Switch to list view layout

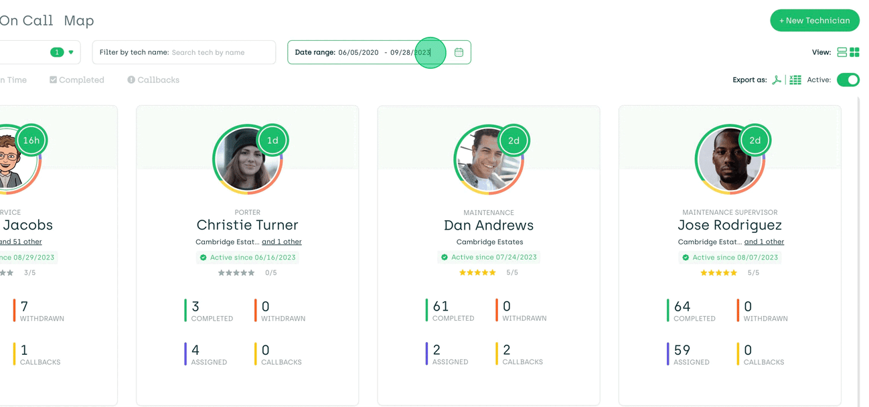pos(842,52)
